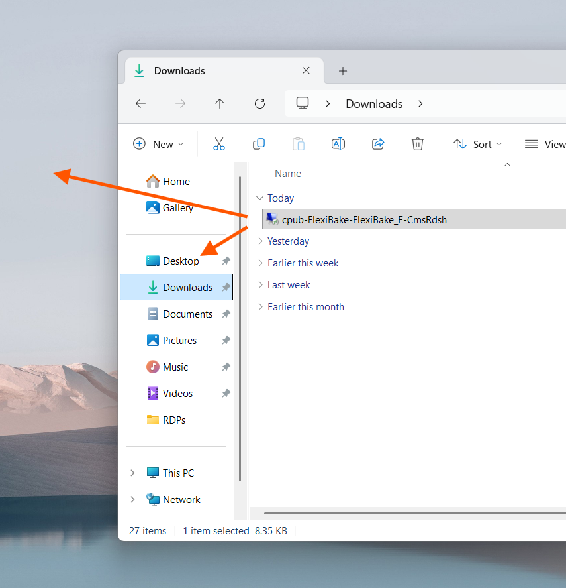This screenshot has height=588, width=566.
Task: Open the New dropdown menu
Action: [159, 144]
